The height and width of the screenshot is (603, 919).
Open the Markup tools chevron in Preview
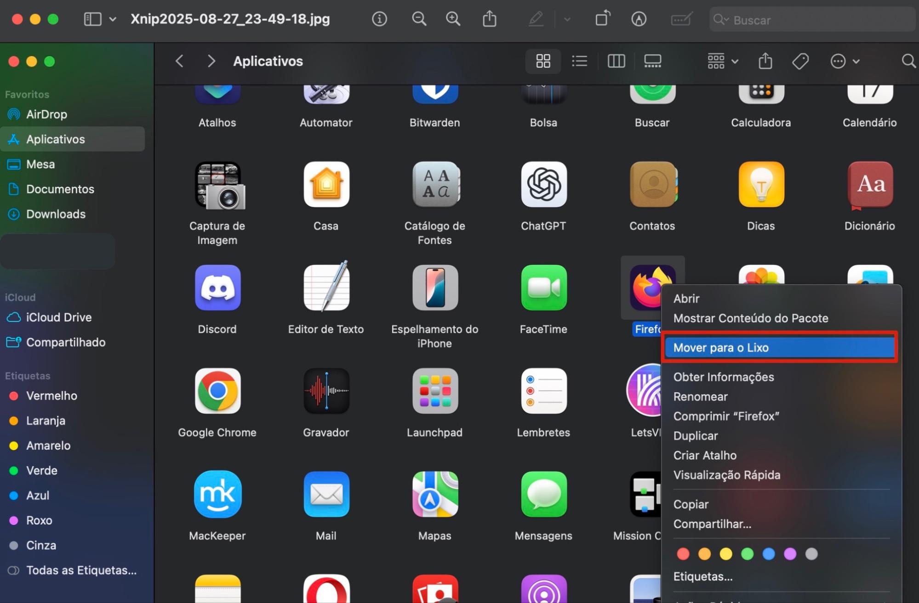567,19
